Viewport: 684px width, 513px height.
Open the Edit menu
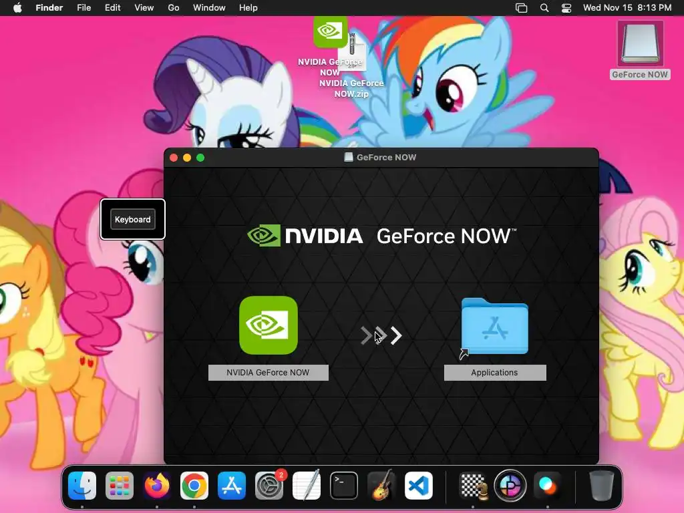click(x=112, y=8)
